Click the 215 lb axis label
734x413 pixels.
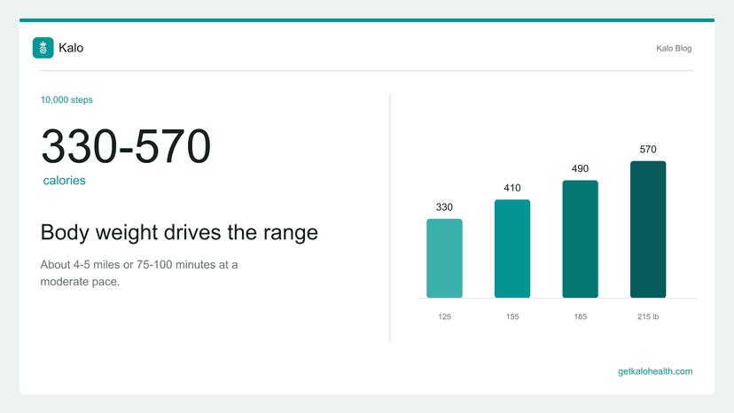click(648, 316)
